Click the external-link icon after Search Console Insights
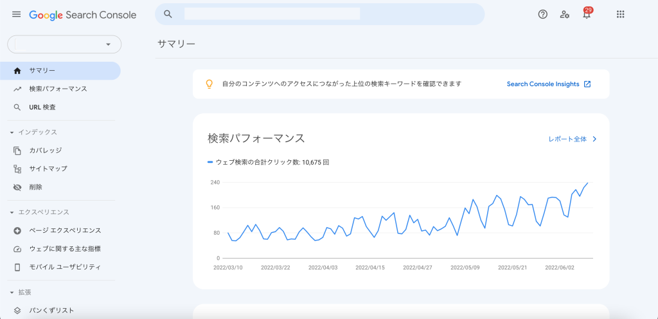Image resolution: width=658 pixels, height=319 pixels. tap(587, 84)
